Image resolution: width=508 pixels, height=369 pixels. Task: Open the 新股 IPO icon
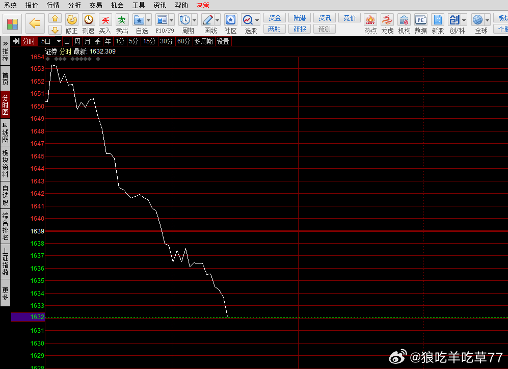tap(438, 20)
